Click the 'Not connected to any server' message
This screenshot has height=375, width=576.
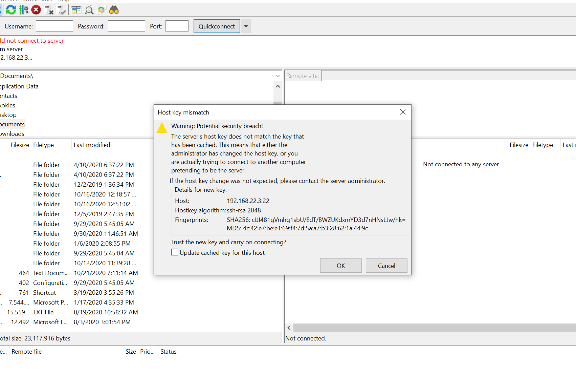click(x=461, y=164)
